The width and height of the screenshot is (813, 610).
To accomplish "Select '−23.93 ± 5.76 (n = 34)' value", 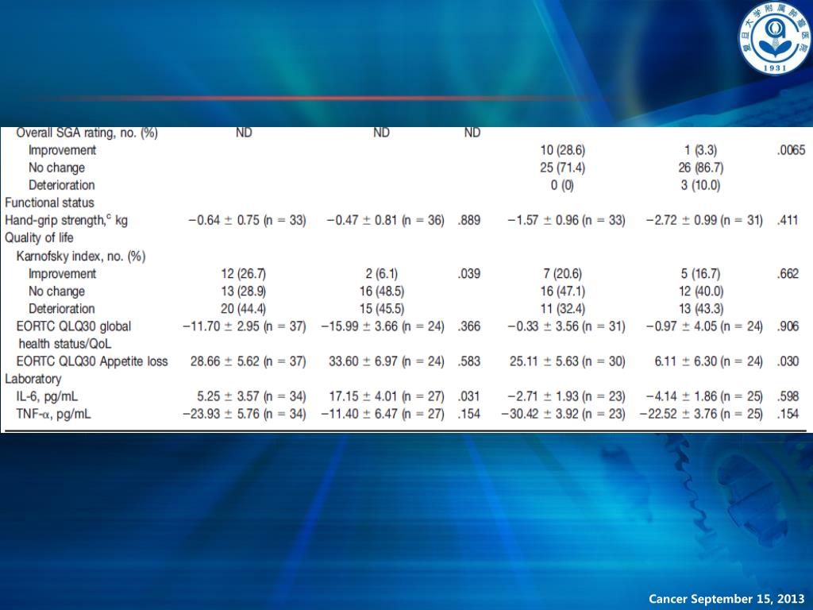I will pos(245,414).
